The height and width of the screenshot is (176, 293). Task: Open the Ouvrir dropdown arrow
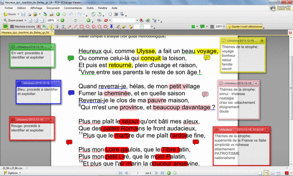click(x=18, y=14)
